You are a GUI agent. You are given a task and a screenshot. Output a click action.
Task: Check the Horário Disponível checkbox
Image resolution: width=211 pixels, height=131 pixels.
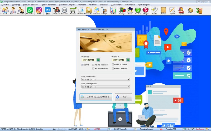93,65
